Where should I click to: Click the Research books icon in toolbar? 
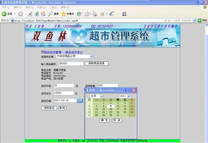124,14
